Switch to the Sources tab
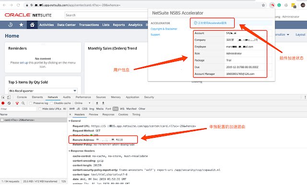This screenshot has width=307, height=192. pyautogui.click(x=101, y=97)
